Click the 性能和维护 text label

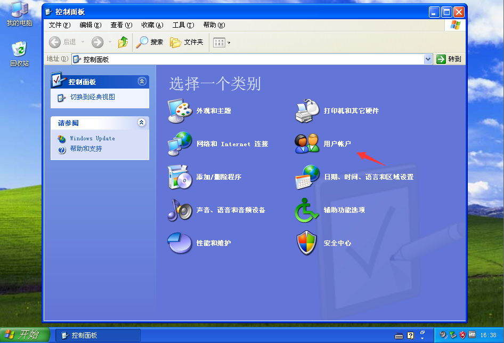click(214, 243)
